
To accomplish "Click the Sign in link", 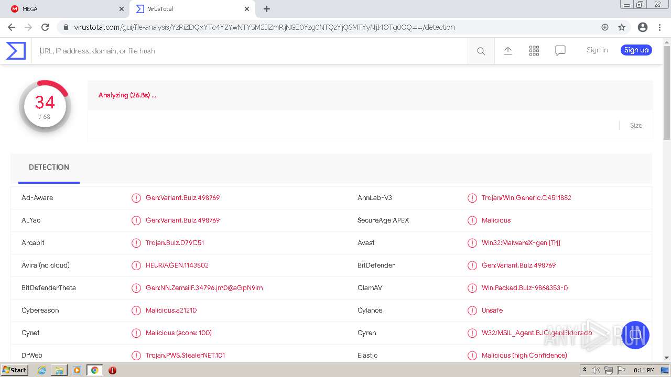I will coord(597,50).
